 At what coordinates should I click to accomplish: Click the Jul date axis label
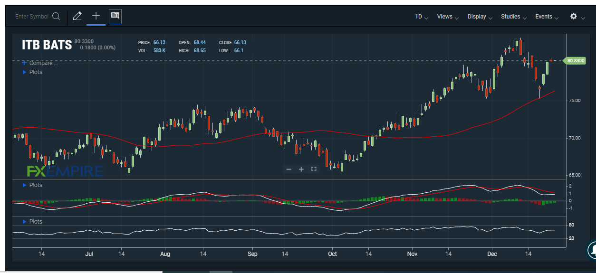point(89,254)
